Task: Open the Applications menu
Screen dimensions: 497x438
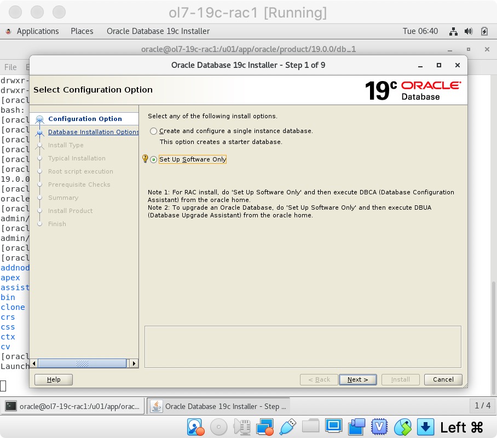Action: click(38, 31)
